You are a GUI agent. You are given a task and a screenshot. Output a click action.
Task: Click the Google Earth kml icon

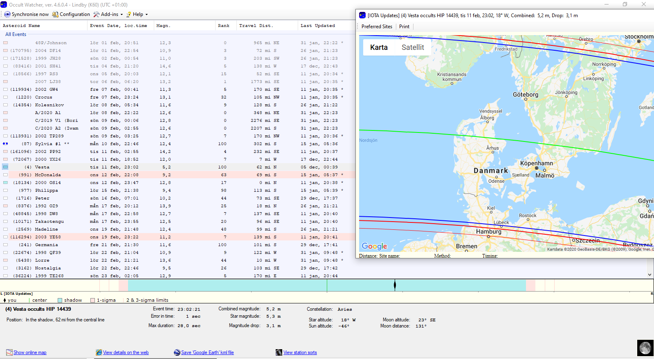tap(177, 352)
